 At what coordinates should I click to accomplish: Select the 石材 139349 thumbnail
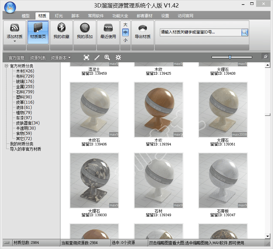[x=159, y=181]
